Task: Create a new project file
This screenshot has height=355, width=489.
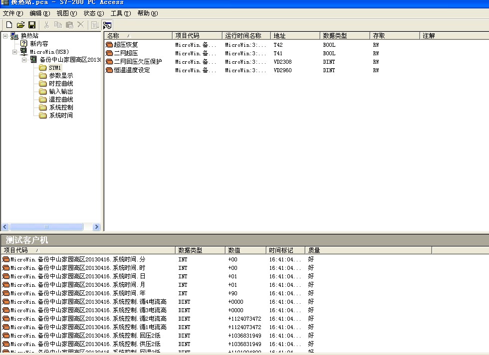Action: [x=9, y=25]
